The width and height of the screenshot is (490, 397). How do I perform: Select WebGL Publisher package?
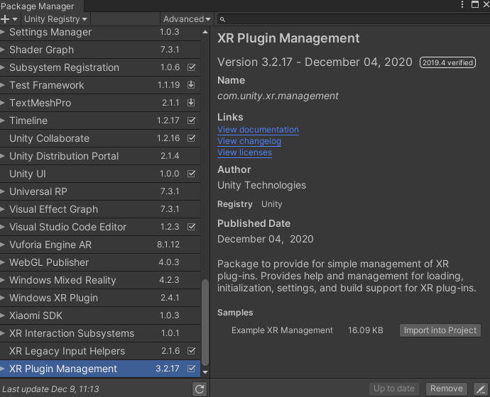(100, 262)
